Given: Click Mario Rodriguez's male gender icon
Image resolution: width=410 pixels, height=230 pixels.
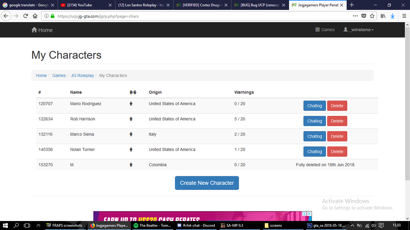Looking at the screenshot, I should tap(131, 104).
